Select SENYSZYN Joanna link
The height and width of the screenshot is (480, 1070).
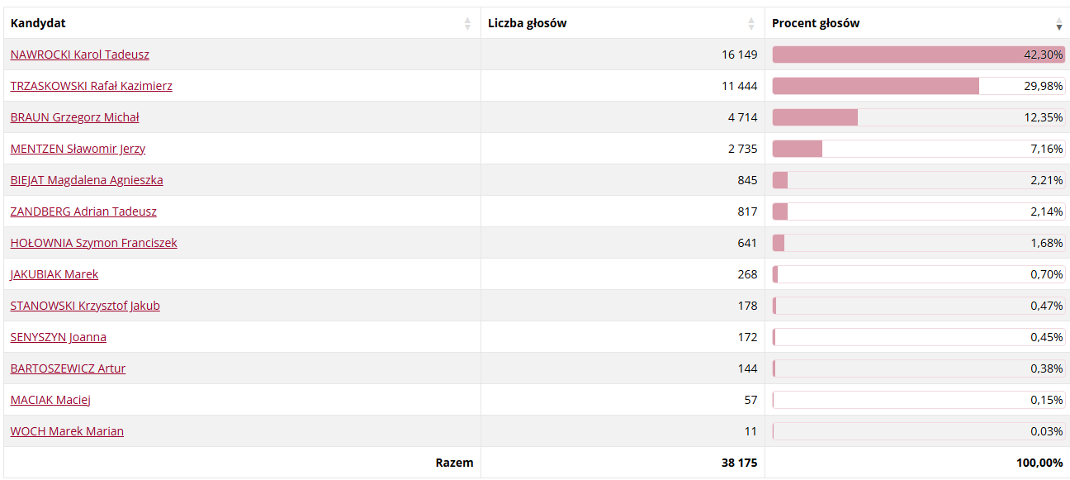[x=59, y=337]
